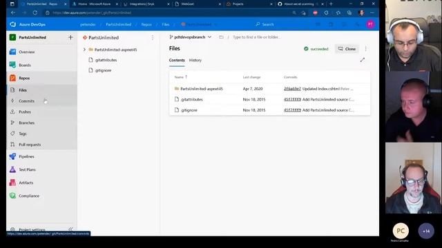This screenshot has width=442, height=248.
Task: Click the Commits column header
Action: pos(290,77)
